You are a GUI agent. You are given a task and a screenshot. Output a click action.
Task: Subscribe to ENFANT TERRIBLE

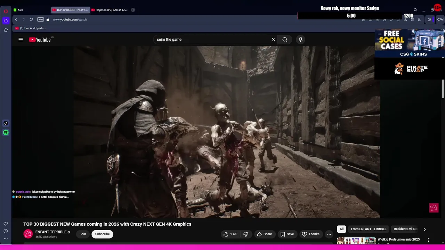[102, 234]
